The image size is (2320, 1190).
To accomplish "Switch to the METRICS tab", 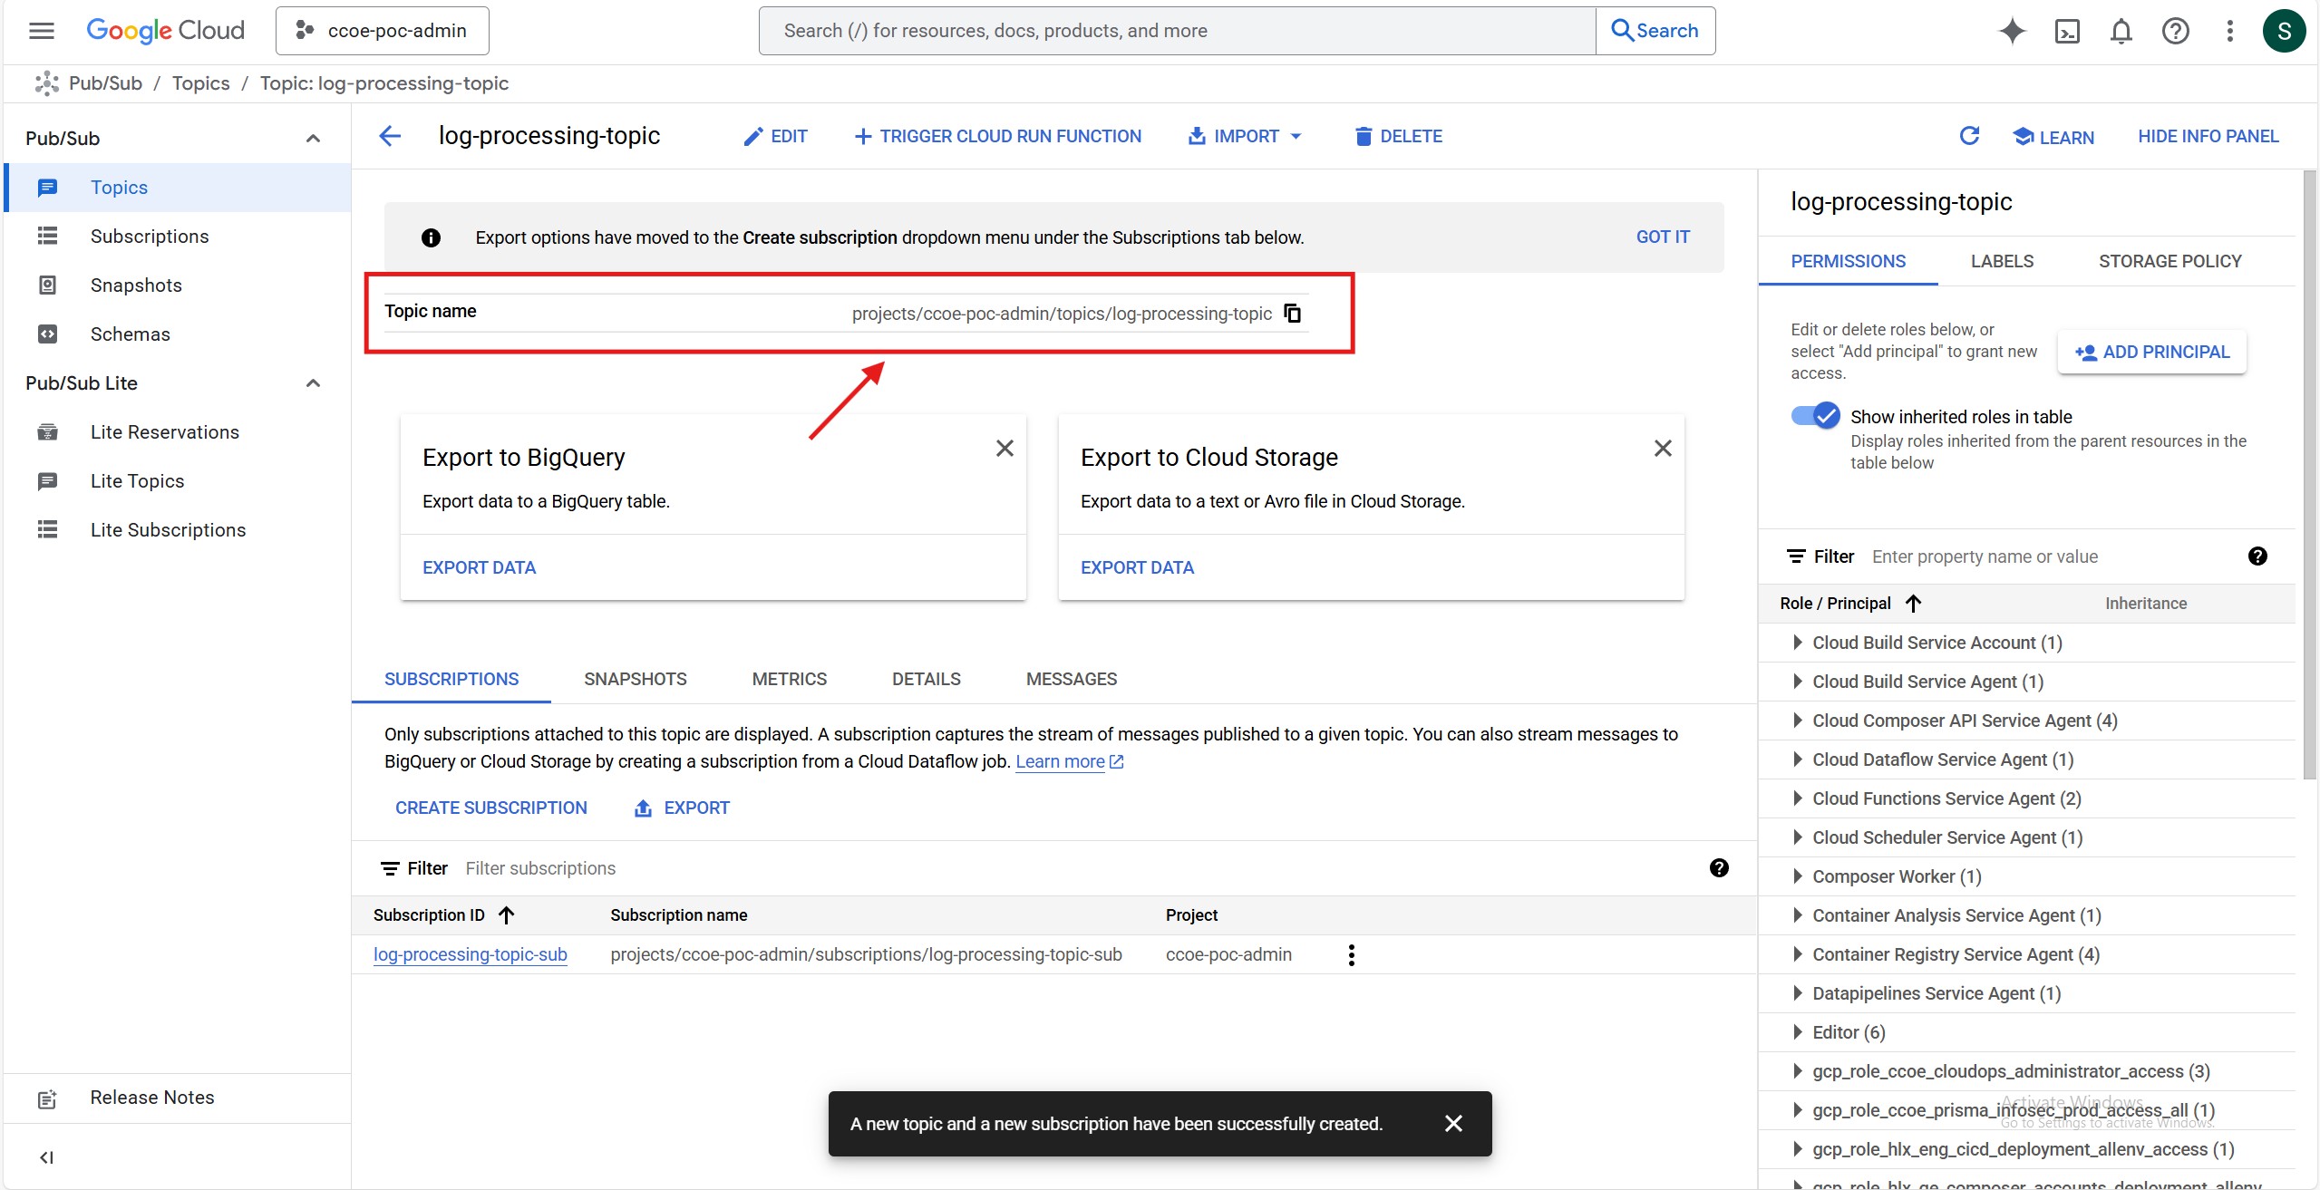I will point(789,679).
